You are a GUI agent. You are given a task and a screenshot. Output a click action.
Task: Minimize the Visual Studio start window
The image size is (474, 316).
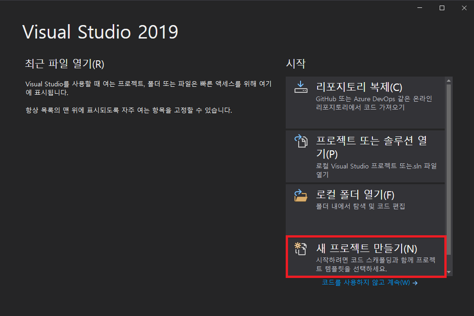coord(420,8)
